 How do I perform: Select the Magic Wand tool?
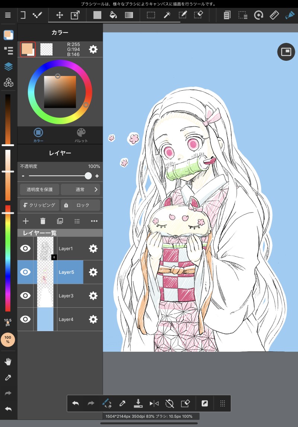point(167,15)
